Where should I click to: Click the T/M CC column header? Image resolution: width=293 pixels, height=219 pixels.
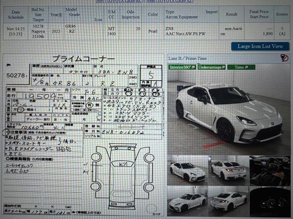[111, 15]
